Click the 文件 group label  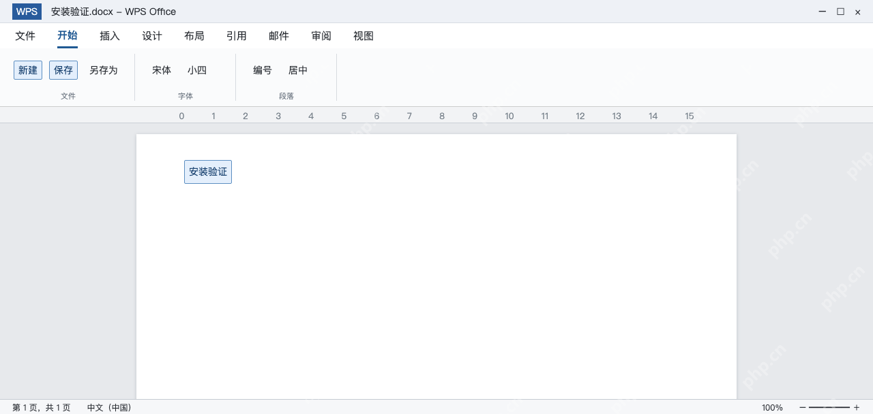coord(68,96)
